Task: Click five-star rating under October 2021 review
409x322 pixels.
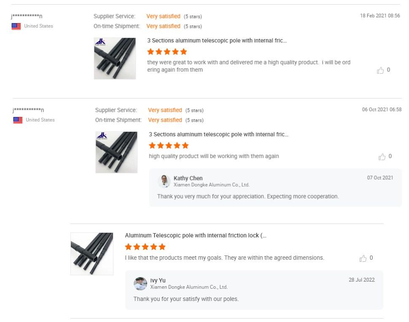Action: [x=169, y=145]
